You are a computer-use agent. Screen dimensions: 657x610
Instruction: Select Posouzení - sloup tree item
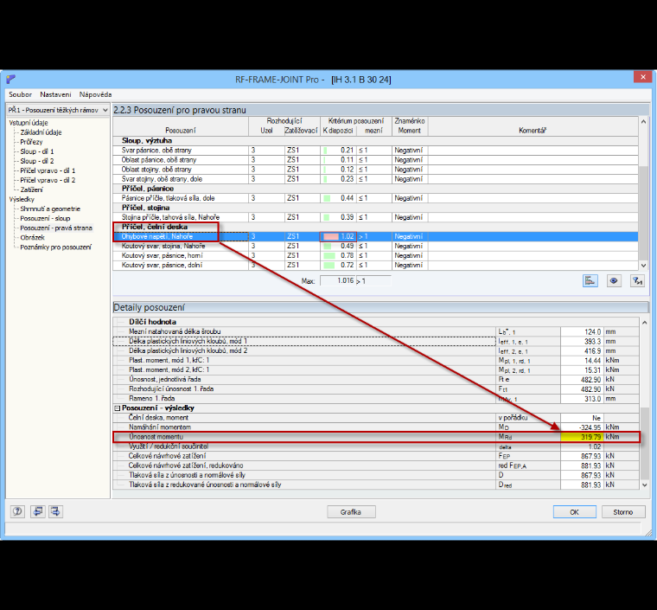[45, 218]
